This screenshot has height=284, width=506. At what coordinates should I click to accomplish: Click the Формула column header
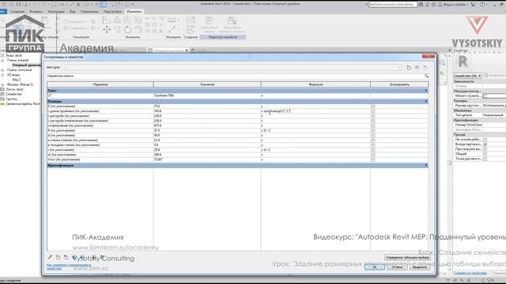point(315,84)
